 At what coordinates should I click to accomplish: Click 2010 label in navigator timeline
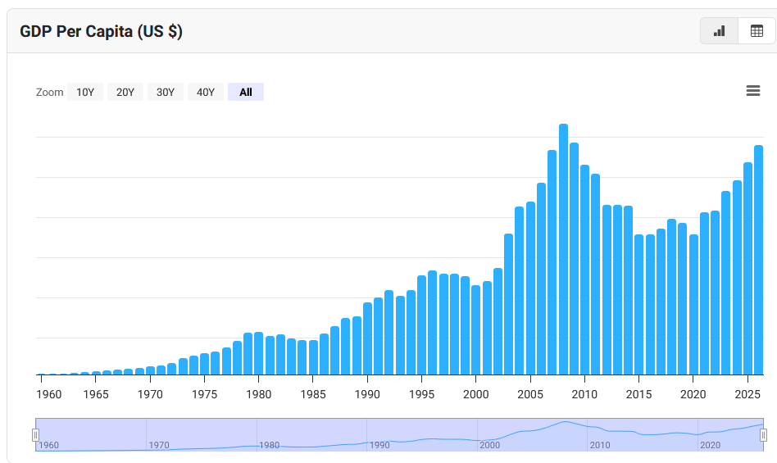pos(600,445)
